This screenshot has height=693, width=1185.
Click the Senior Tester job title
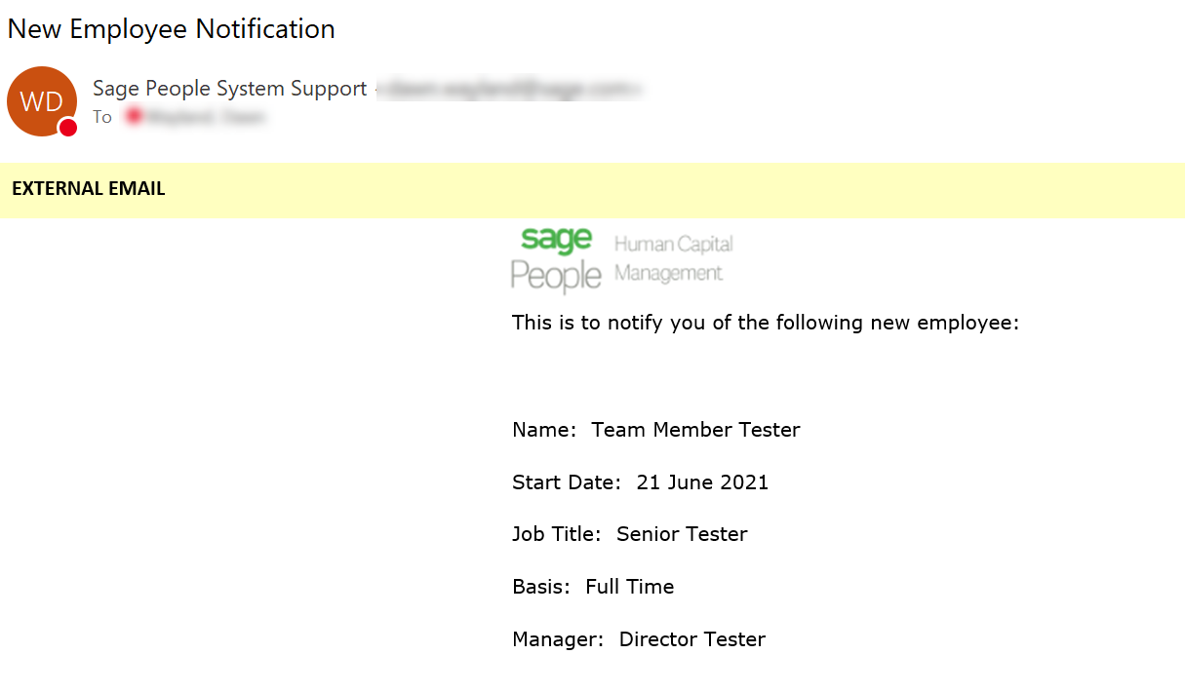point(682,534)
